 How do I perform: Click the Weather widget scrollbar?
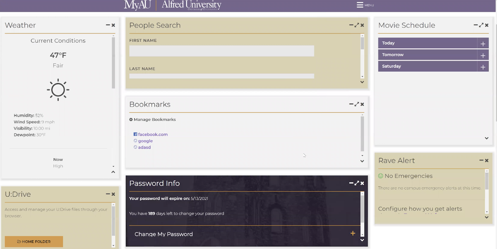pos(113,62)
